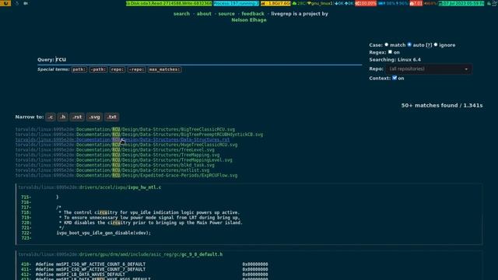Focus the Query input field
Screen dimensions: 498x280
[209, 59]
